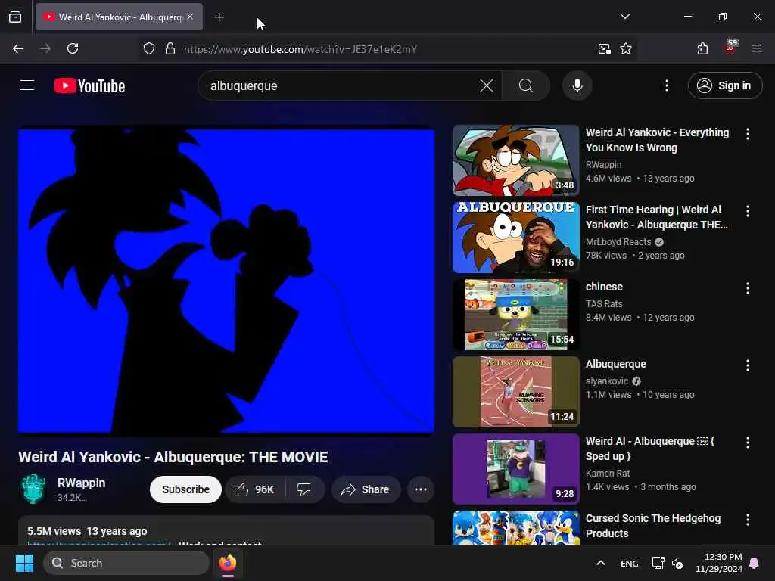Open Firefox View icon in tab bar
The height and width of the screenshot is (581, 775).
(15, 17)
